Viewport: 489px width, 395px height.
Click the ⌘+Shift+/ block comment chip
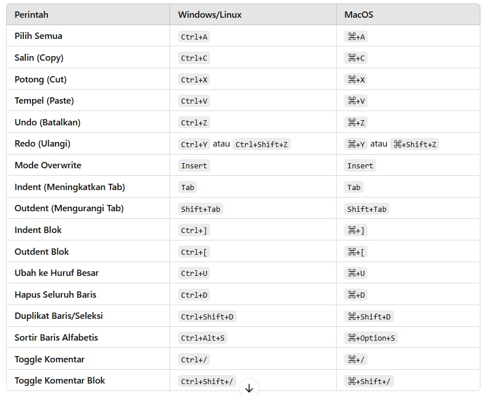point(370,381)
